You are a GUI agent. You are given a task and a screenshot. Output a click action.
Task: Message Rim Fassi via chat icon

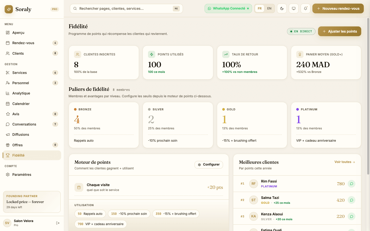point(351,184)
